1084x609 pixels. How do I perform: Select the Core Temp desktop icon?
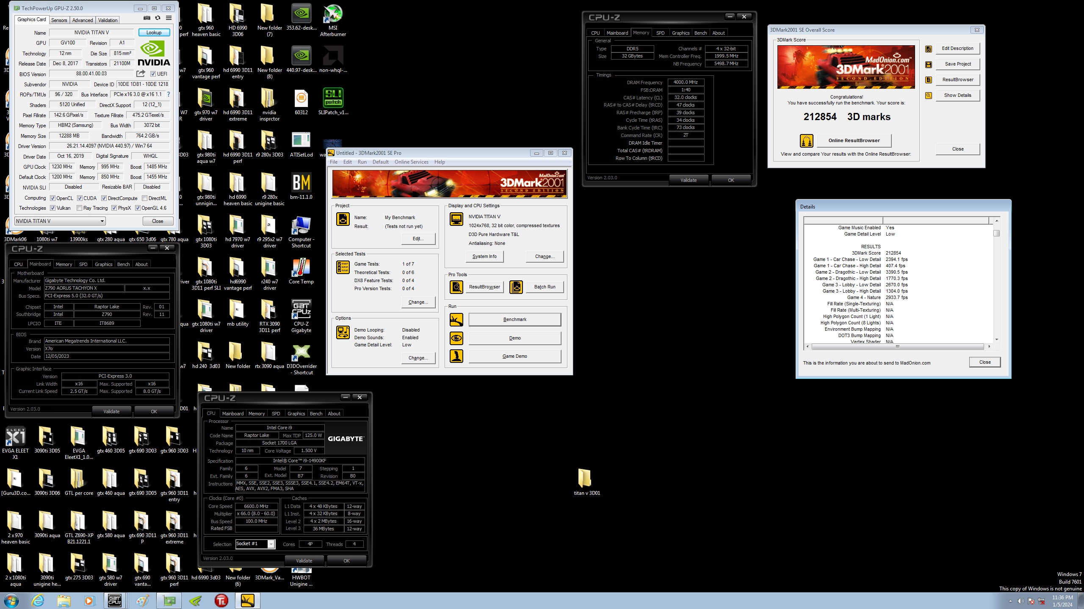(x=301, y=271)
